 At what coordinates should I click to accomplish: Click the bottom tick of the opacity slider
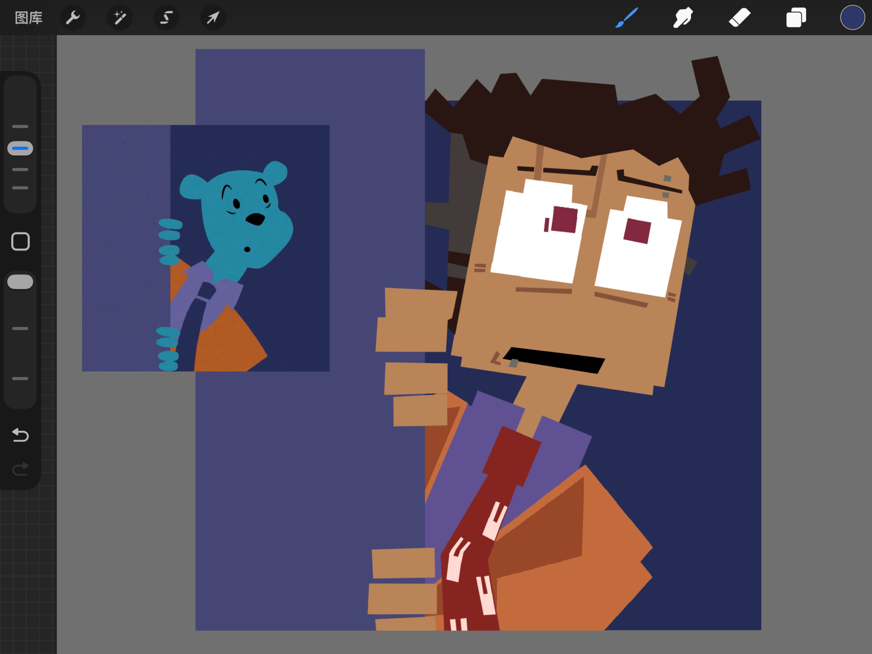pos(20,378)
